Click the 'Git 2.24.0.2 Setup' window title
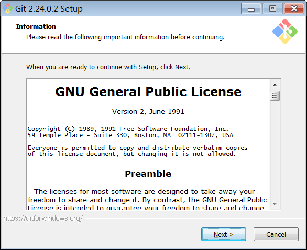Viewport: 307px width, 250px height. point(49,9)
